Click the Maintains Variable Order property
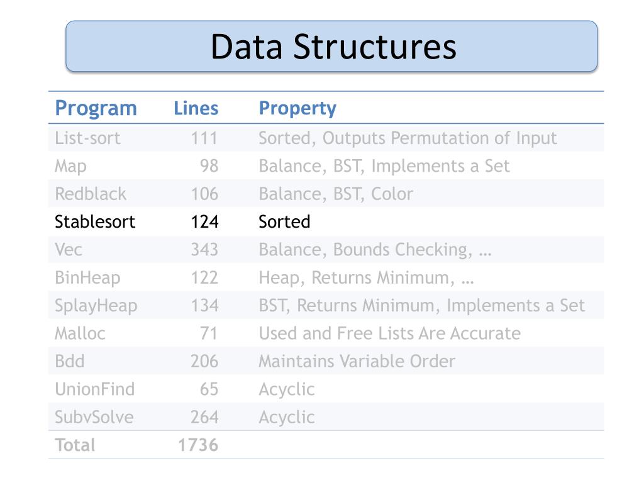 [357, 362]
